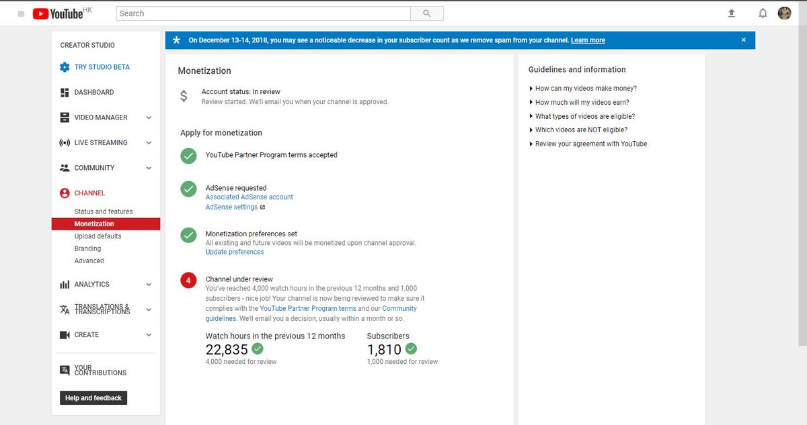The image size is (807, 425).
Task: Click the upload video icon
Action: click(732, 13)
